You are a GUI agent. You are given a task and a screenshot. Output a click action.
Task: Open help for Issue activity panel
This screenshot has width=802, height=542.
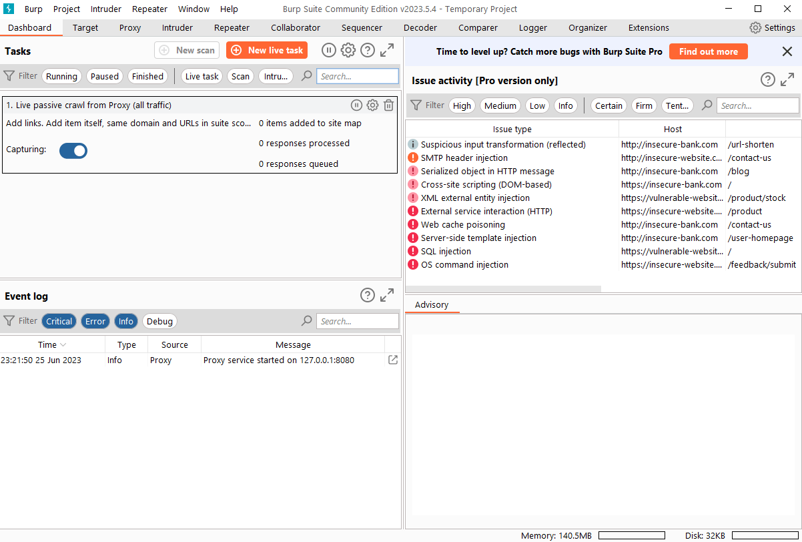[768, 80]
